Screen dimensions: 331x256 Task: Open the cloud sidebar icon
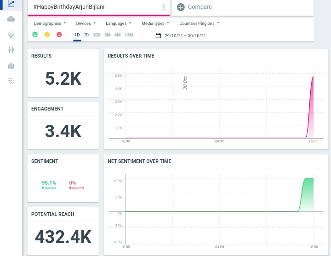(x=11, y=19)
